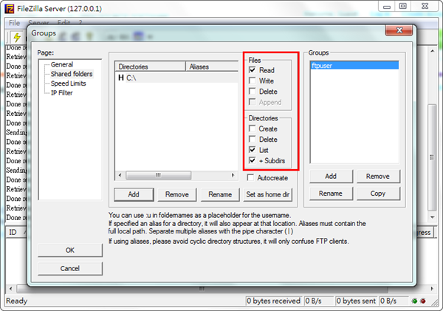Open the Speed Limits page
This screenshot has width=443, height=311.
pos(69,83)
